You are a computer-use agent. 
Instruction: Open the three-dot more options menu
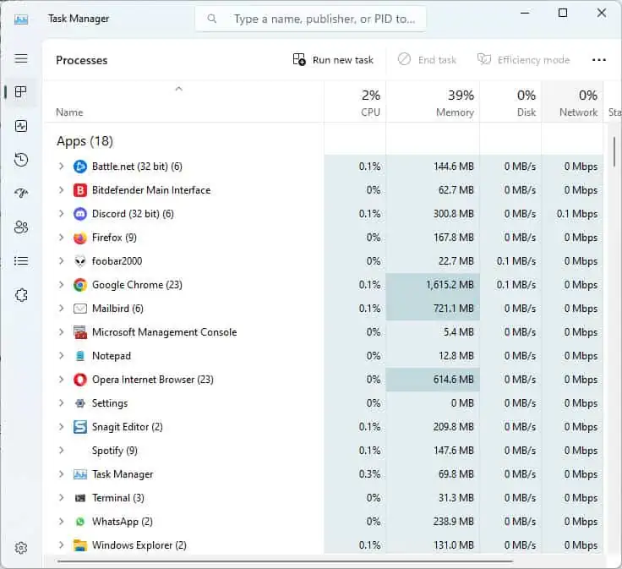pyautogui.click(x=598, y=60)
